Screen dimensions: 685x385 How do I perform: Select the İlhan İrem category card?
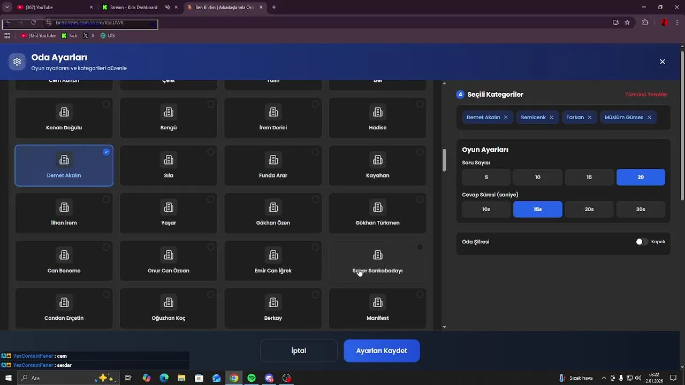click(x=64, y=213)
